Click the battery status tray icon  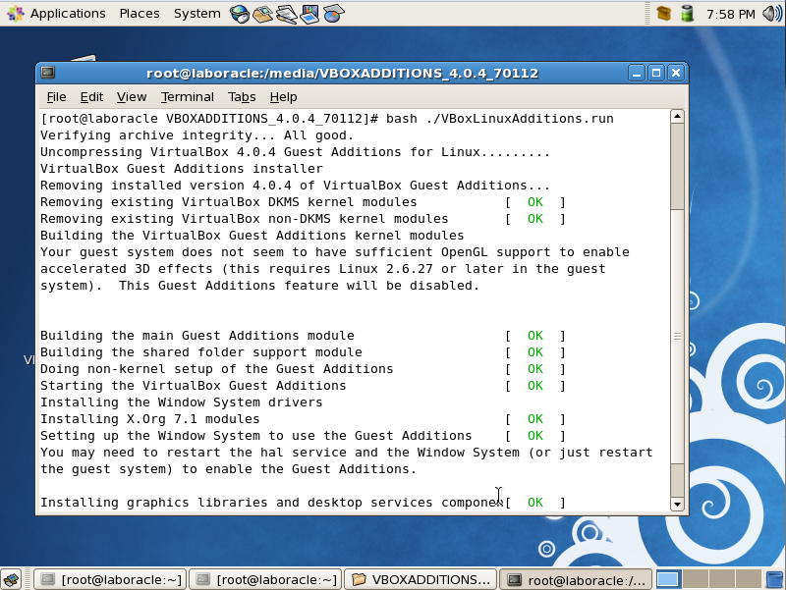click(687, 14)
